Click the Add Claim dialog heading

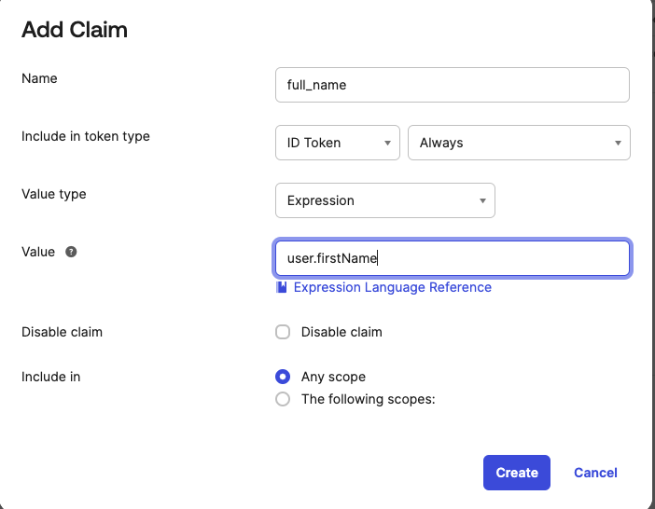(x=75, y=30)
